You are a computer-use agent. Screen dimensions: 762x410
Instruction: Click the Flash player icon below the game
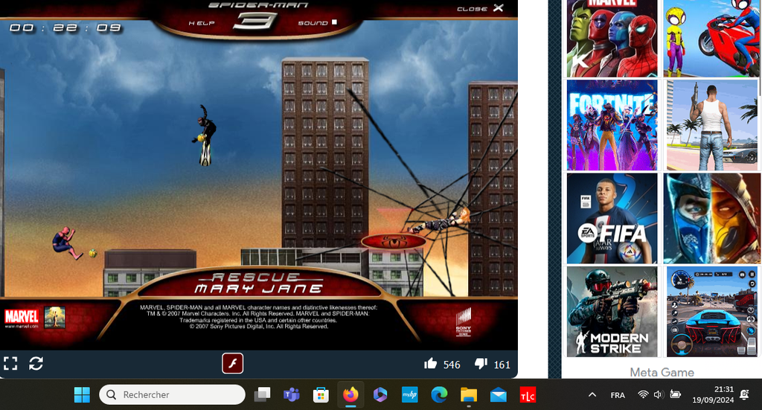coord(232,364)
